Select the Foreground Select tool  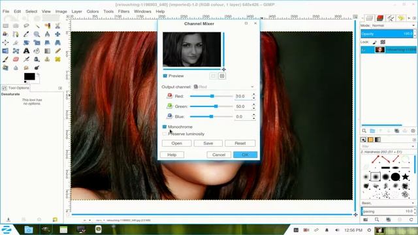[6, 34]
